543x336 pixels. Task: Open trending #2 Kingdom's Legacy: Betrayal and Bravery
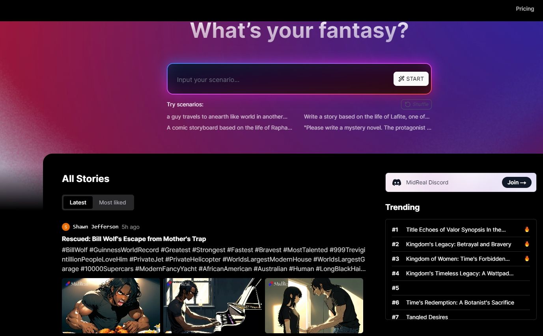tap(458, 244)
